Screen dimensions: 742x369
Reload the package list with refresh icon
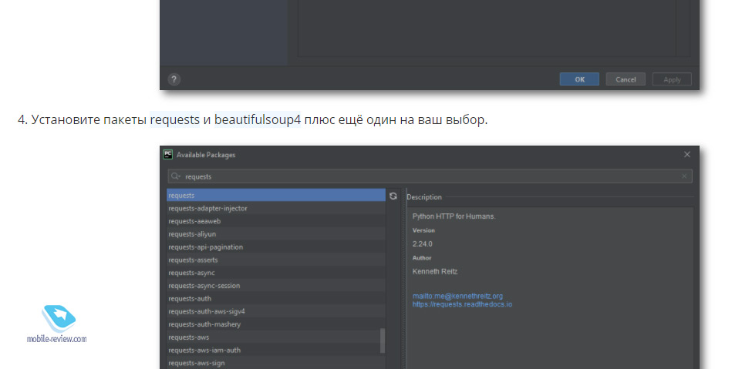click(x=393, y=196)
